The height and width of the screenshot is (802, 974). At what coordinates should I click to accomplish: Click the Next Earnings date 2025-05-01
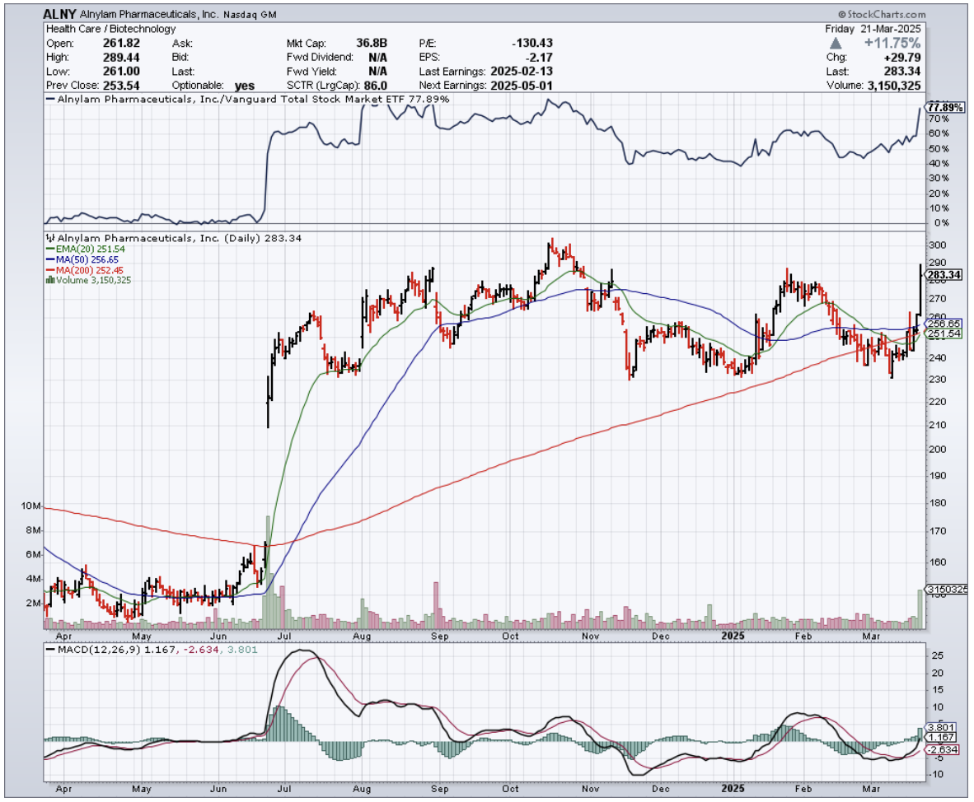pos(521,85)
